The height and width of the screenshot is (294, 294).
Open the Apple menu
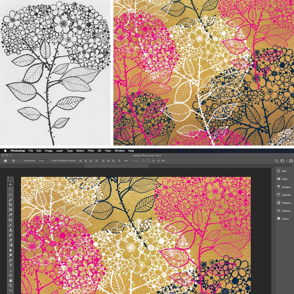click(5, 150)
